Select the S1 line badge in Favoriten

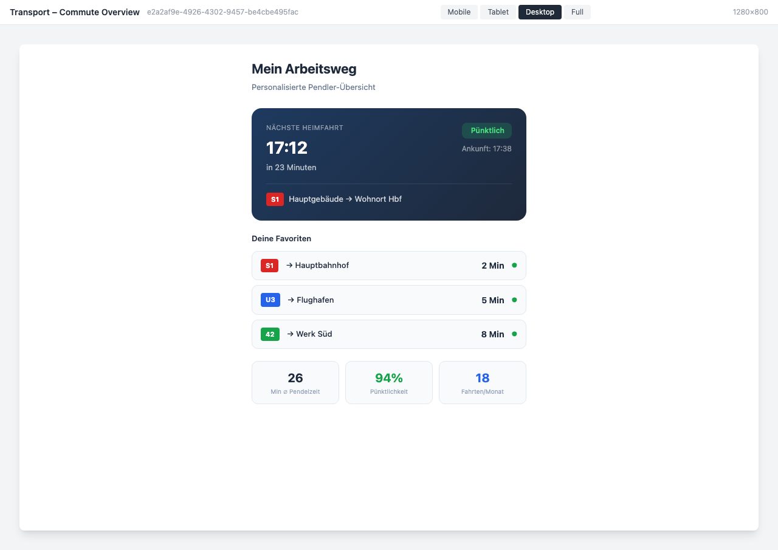(x=269, y=266)
